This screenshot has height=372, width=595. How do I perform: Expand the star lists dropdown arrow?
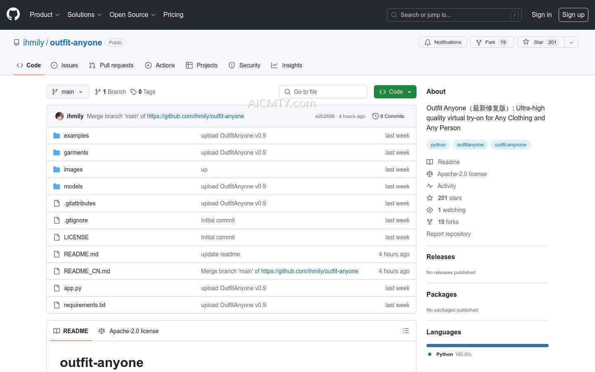(x=571, y=42)
